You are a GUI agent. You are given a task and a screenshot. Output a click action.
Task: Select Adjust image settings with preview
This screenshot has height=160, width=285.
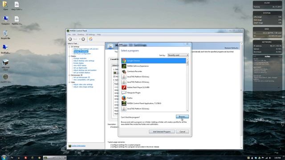(x=86, y=49)
